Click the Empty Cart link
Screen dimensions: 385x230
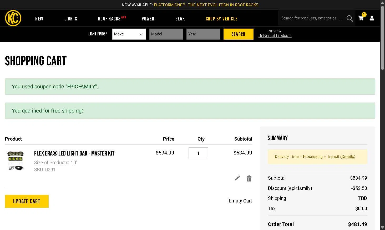coord(240,201)
